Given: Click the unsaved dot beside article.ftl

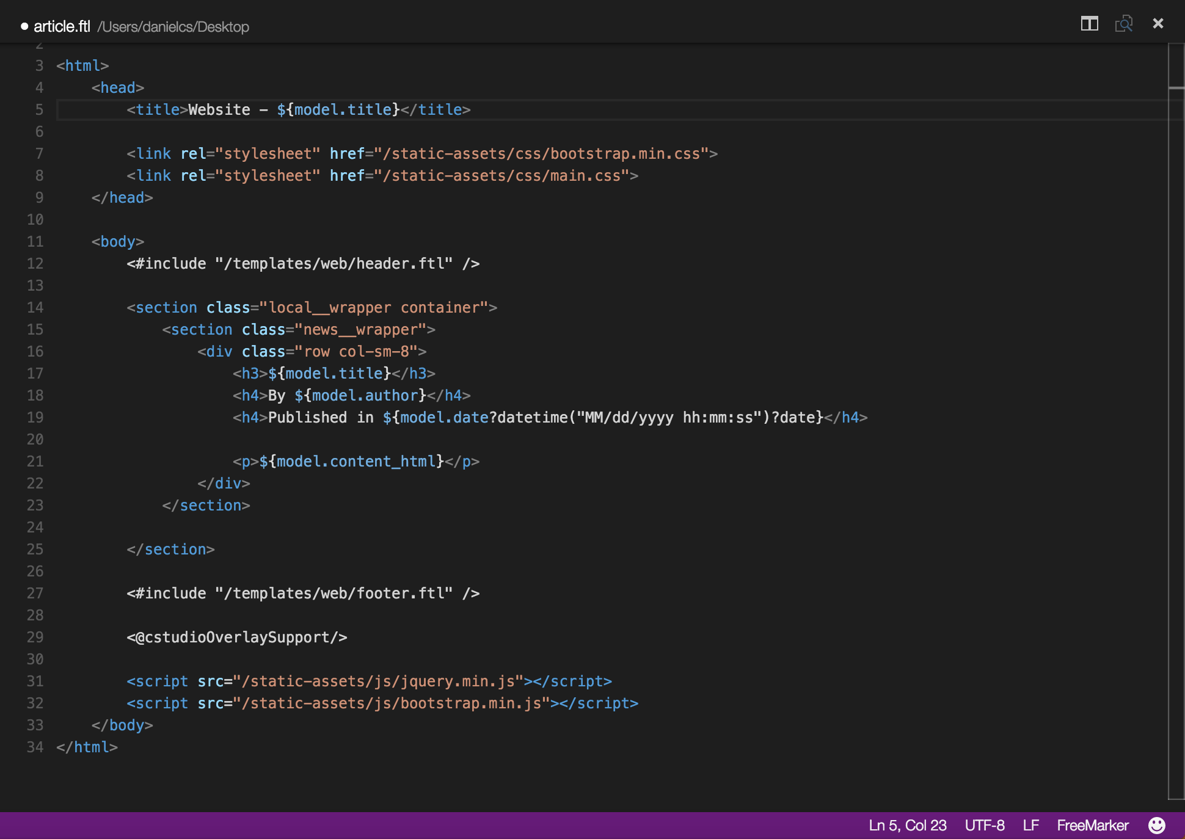Looking at the screenshot, I should click(24, 26).
